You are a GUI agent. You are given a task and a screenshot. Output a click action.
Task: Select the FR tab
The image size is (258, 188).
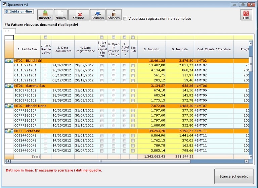pyautogui.click(x=7, y=31)
